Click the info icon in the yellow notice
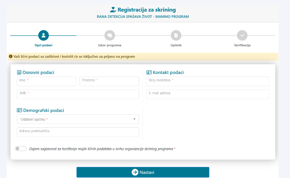290x178 pixels. [11, 56]
